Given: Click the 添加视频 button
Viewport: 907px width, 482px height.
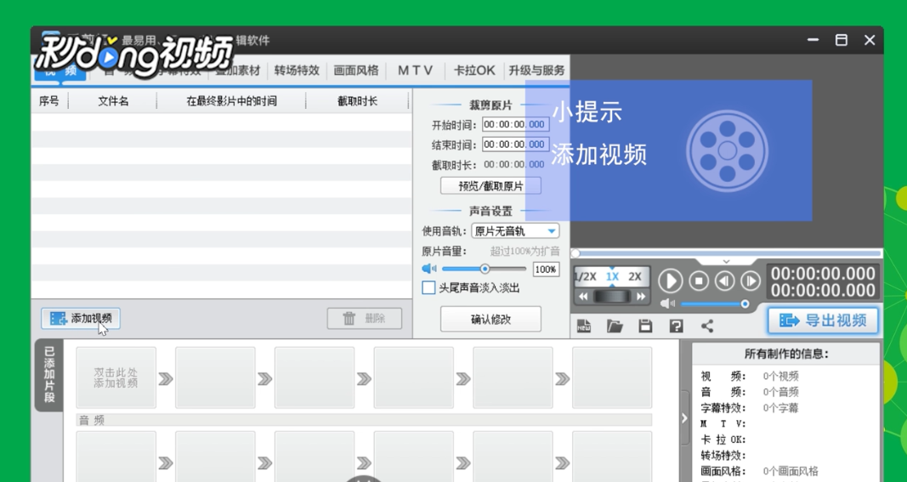Looking at the screenshot, I should point(81,318).
